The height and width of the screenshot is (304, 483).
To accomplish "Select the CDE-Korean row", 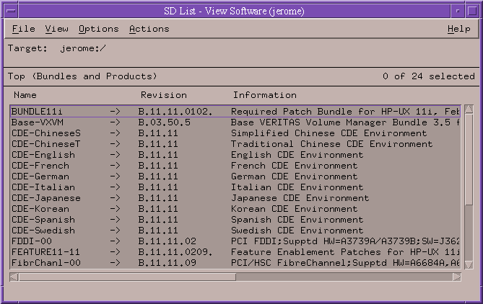I will click(x=235, y=209).
